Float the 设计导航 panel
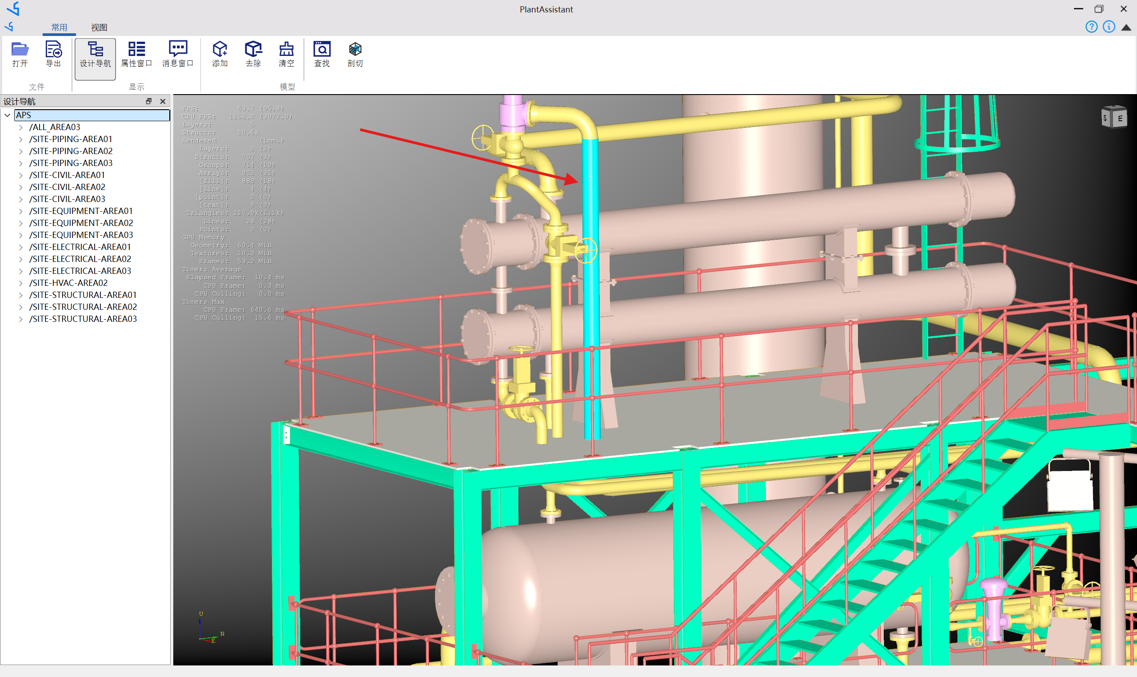The height and width of the screenshot is (677, 1137). [x=149, y=101]
